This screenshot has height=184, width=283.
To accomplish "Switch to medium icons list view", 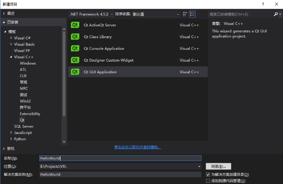I will (193, 14).
